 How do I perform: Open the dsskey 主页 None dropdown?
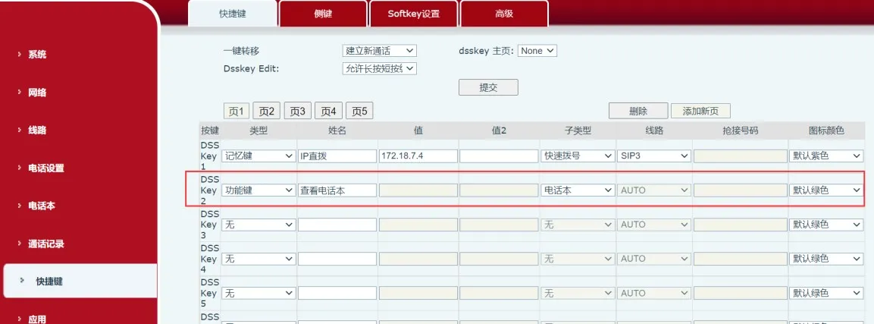(x=537, y=51)
